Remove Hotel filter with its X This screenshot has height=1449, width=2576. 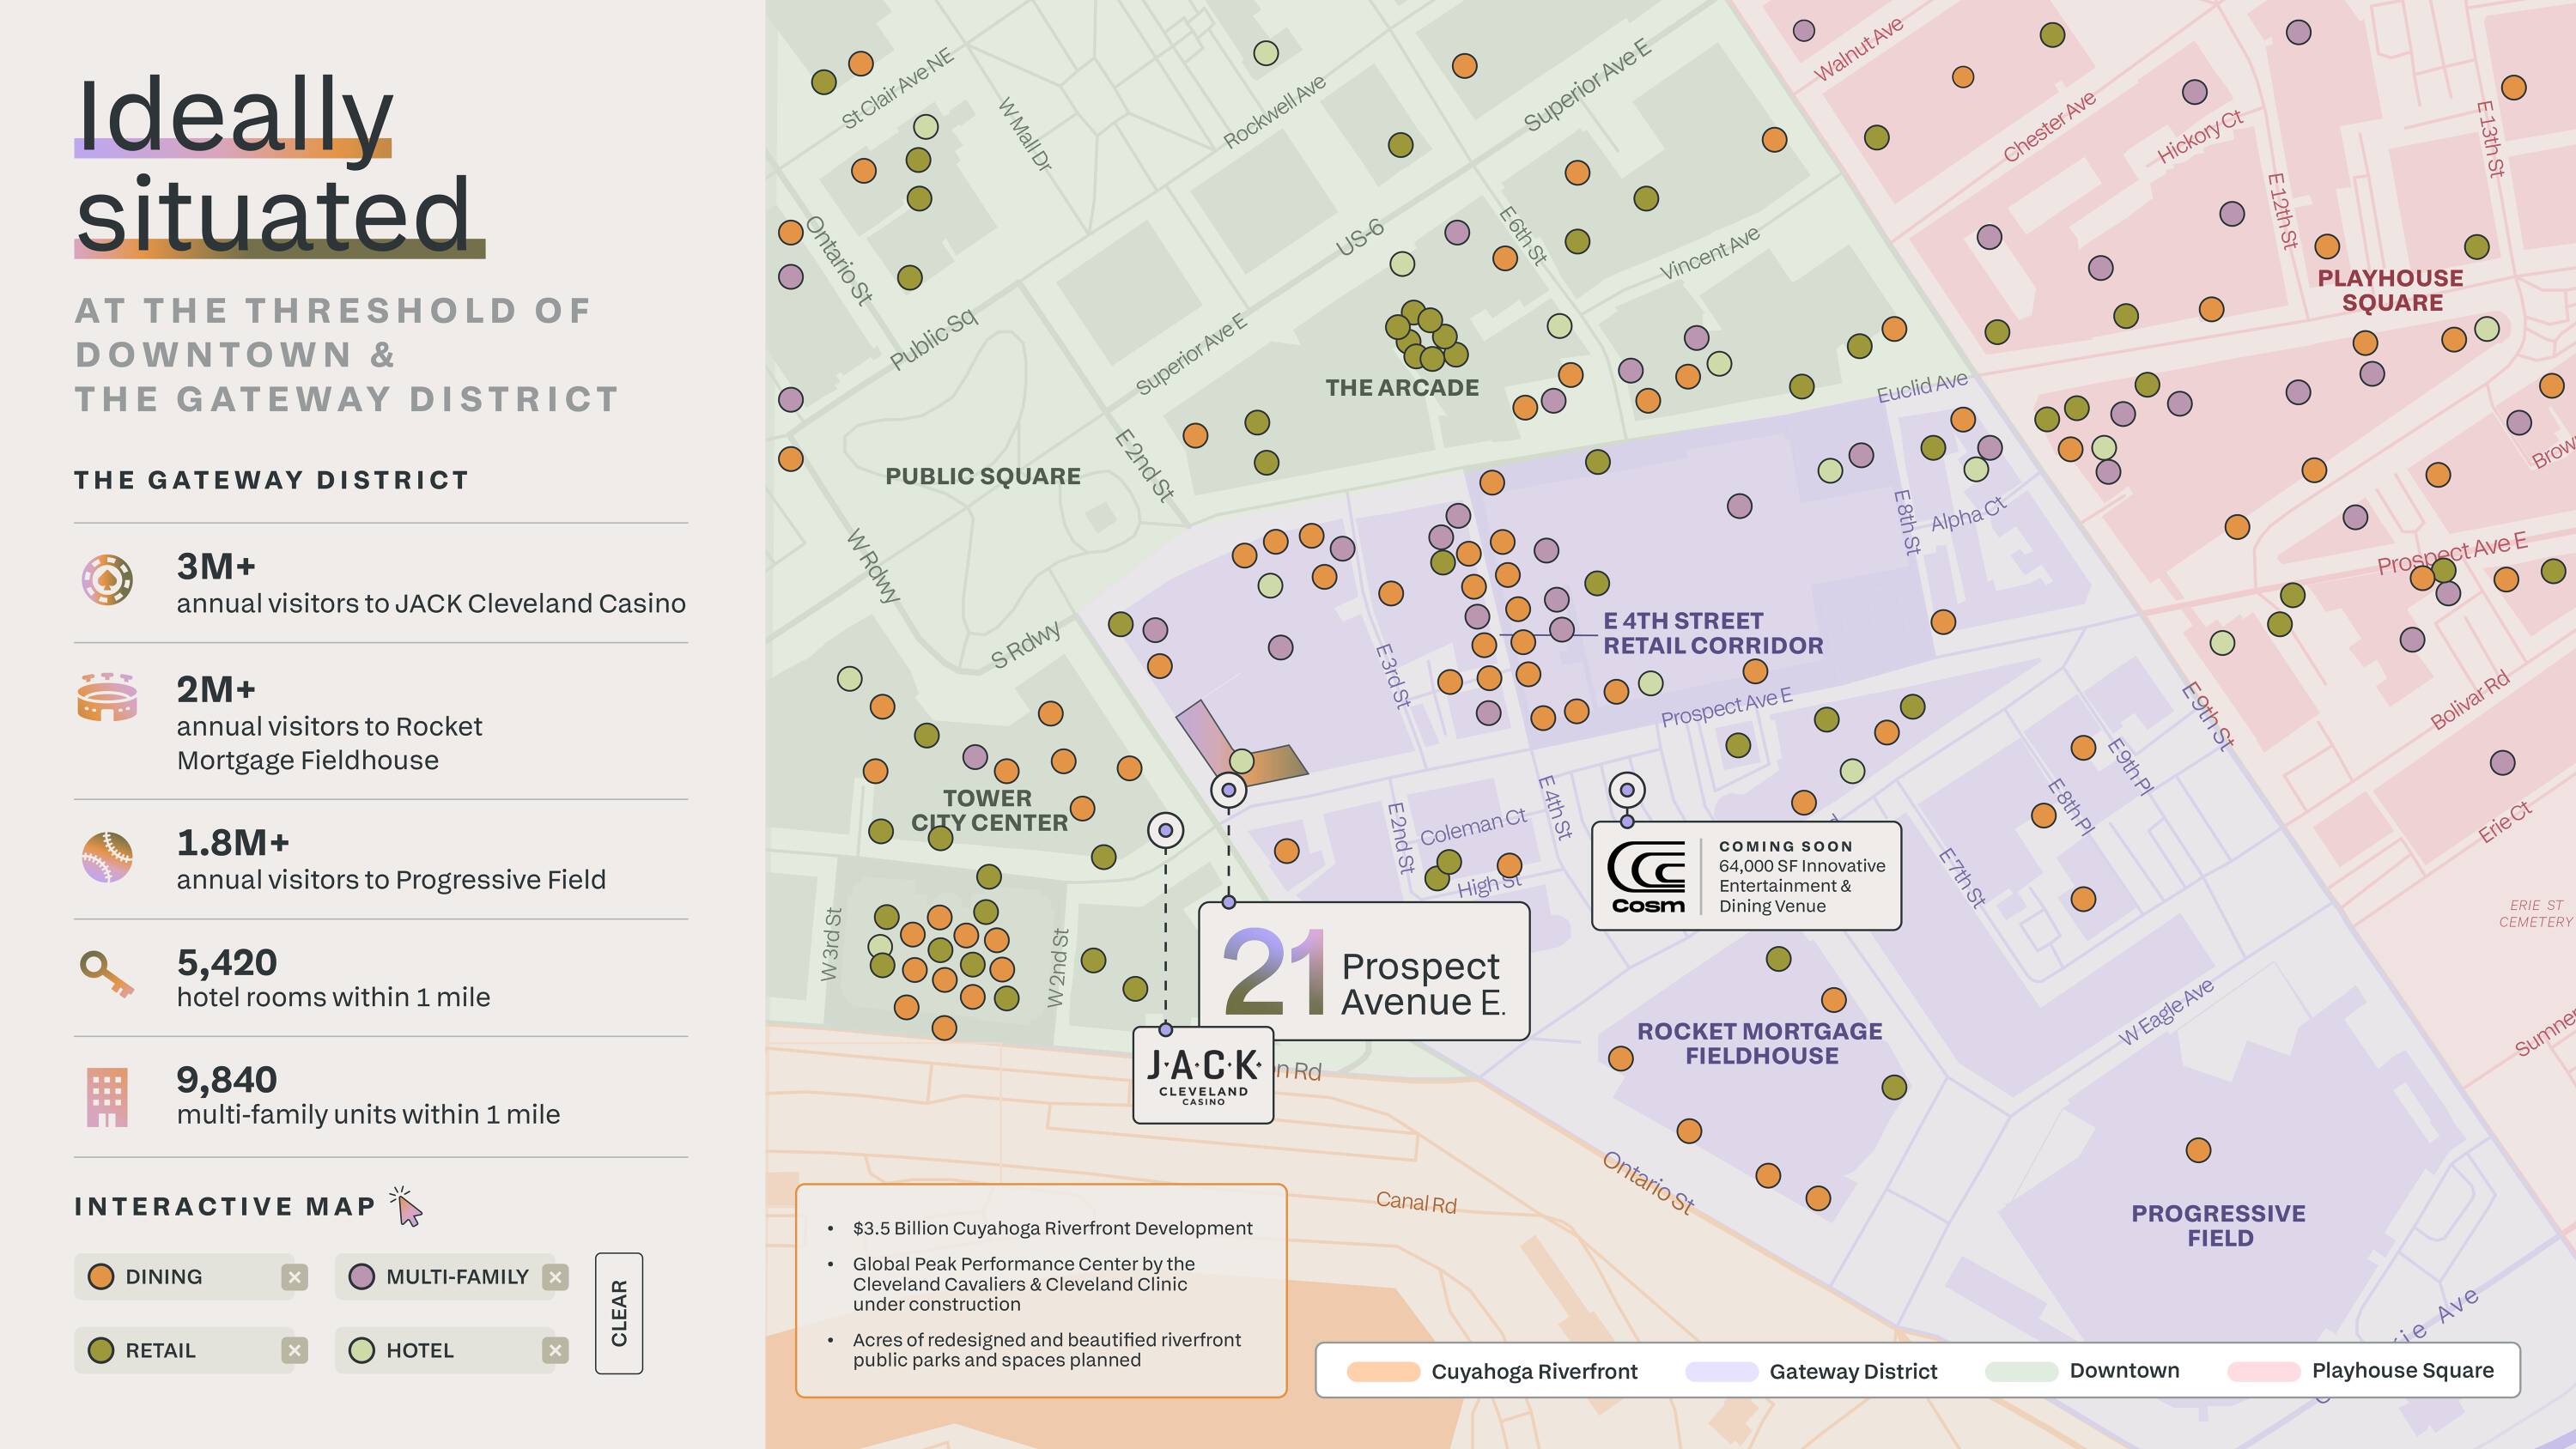[555, 1351]
